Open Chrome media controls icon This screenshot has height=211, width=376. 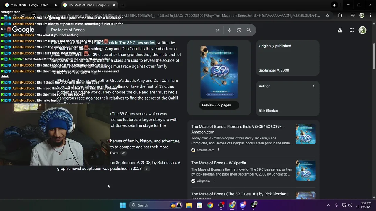[353, 15]
